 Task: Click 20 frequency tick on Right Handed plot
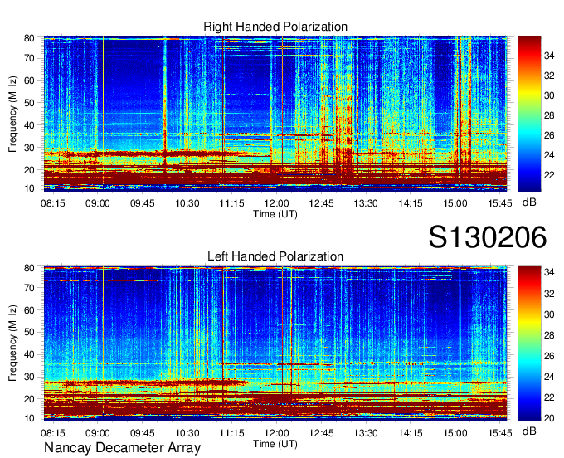point(29,170)
